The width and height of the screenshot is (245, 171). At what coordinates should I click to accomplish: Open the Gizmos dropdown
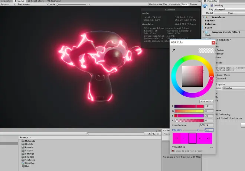195,4
